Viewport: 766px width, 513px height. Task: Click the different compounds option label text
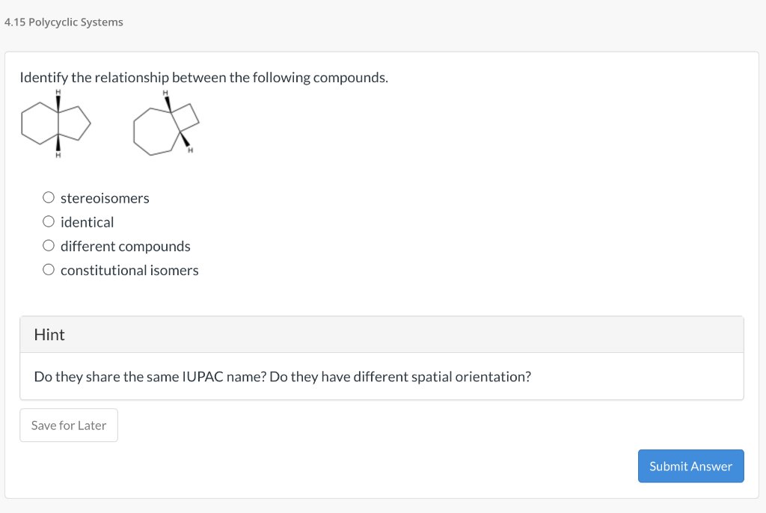click(x=126, y=245)
